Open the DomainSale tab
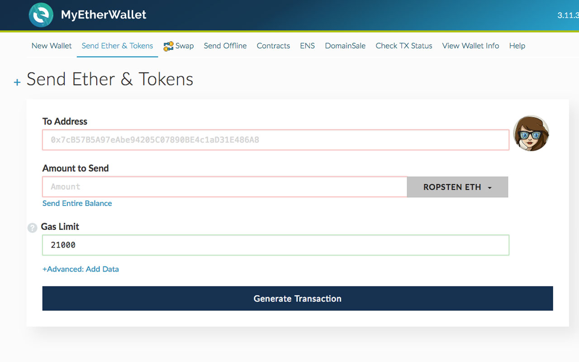 (345, 46)
